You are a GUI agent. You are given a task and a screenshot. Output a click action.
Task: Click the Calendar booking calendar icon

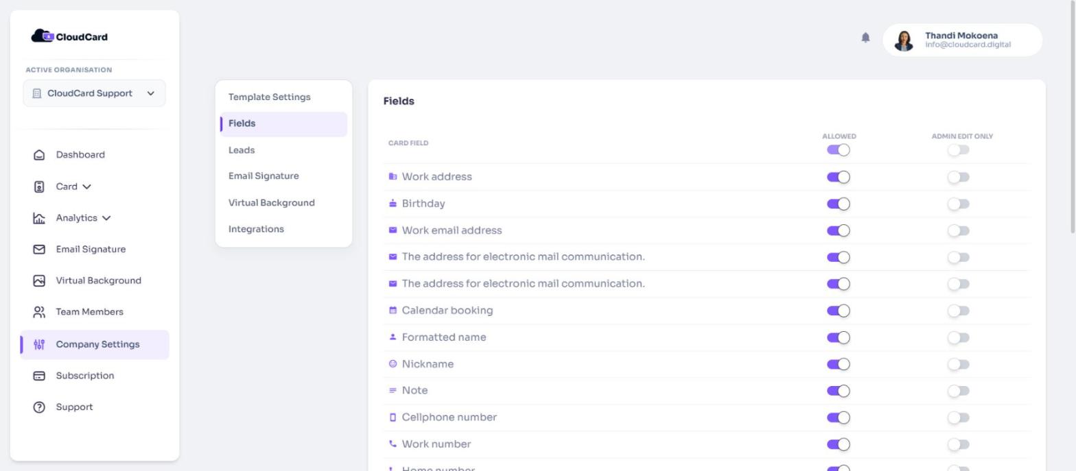[x=393, y=311]
